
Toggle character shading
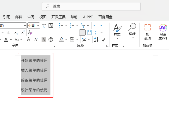click(44, 40)
